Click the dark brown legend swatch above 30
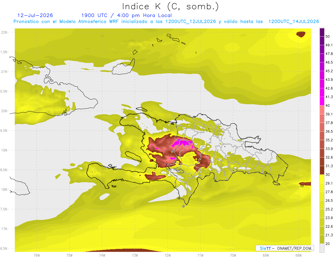Screen dimensions: 335x259 tap(322, 170)
